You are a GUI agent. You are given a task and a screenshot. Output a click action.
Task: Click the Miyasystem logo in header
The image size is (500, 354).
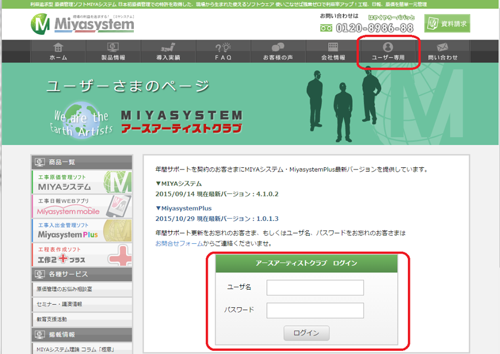click(x=82, y=24)
